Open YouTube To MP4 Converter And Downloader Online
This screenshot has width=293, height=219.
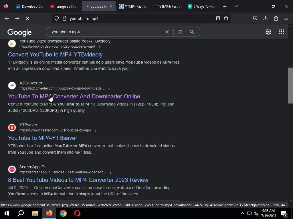[x=74, y=96]
